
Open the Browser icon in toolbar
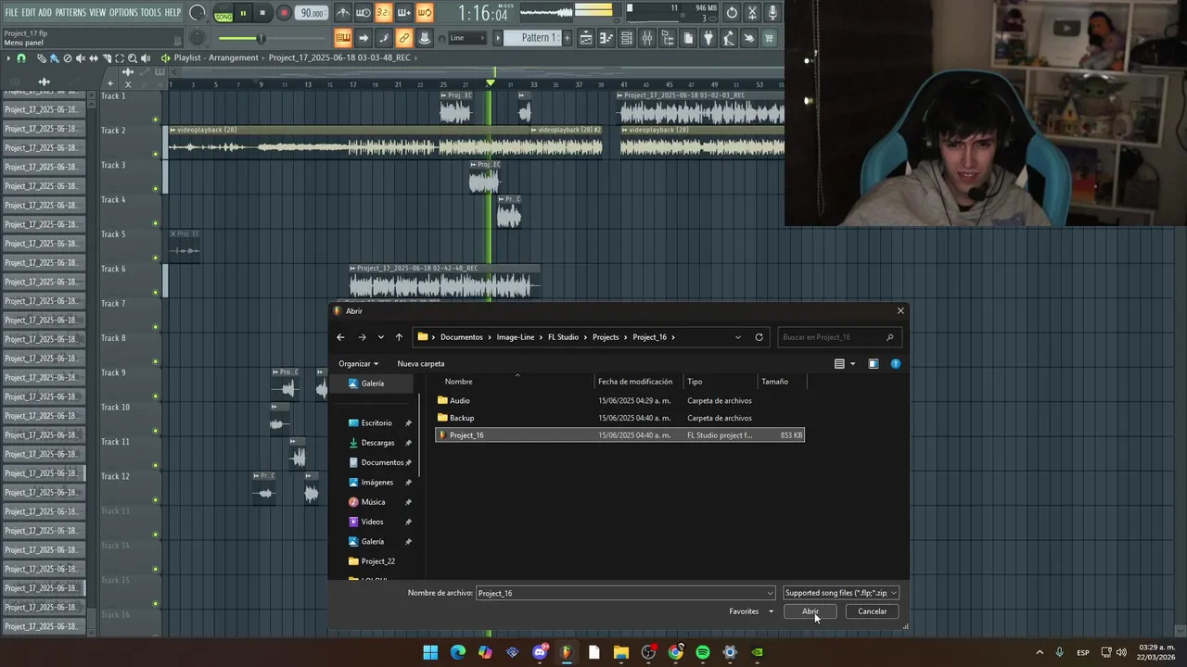pyautogui.click(x=668, y=38)
